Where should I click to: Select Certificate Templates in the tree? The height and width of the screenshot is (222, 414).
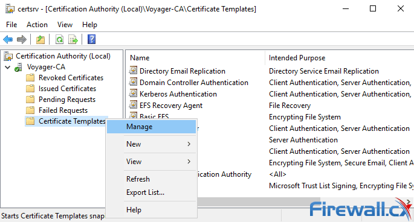(x=72, y=121)
